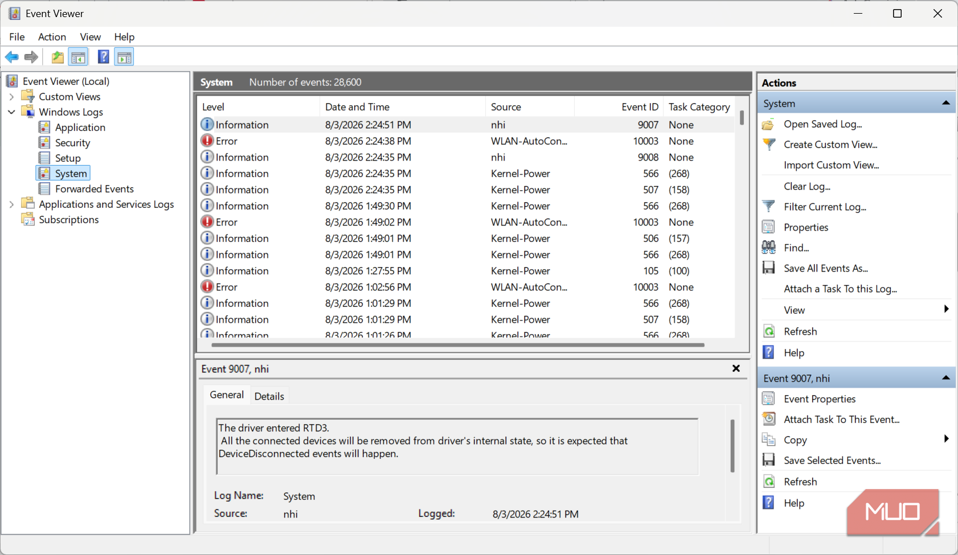Collapse the System actions section
The width and height of the screenshot is (958, 555).
[x=945, y=103]
